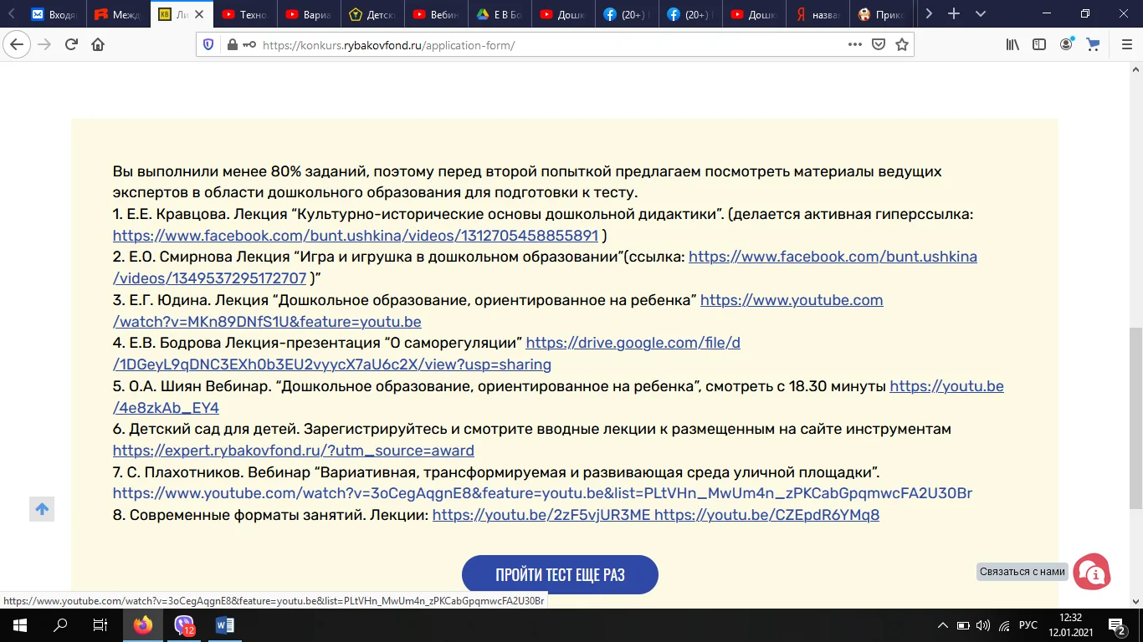Open the page actions ellipsis menu
Screen dimensions: 1143x642
(855, 44)
